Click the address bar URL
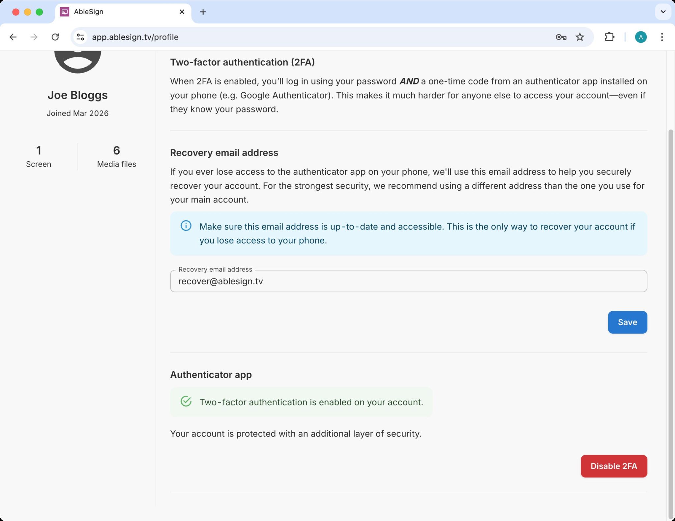Viewport: 675px width, 521px height. 135,37
